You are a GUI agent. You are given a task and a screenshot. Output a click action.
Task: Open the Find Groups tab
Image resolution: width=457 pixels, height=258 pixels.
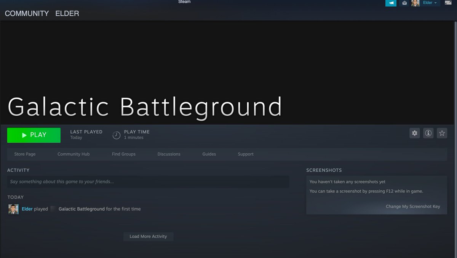pyautogui.click(x=124, y=154)
